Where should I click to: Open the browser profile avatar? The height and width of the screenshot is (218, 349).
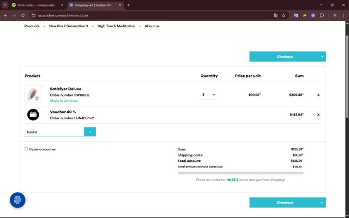click(x=335, y=15)
